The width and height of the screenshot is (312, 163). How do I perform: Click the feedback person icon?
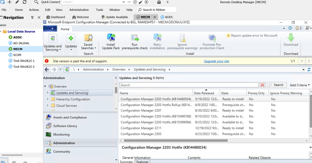click(x=307, y=28)
